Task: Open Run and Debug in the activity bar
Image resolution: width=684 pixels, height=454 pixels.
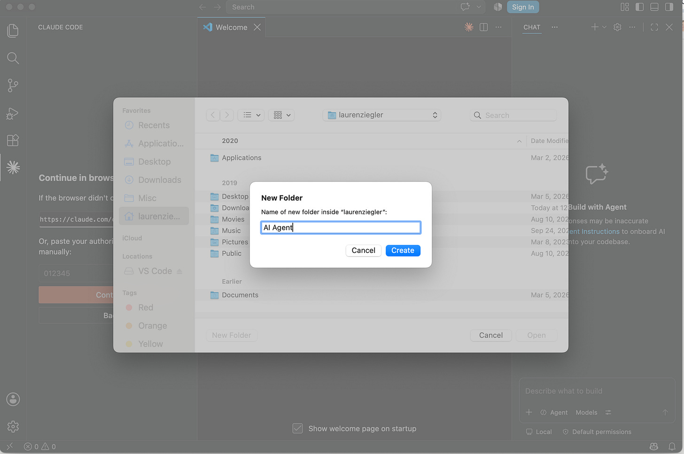Action: click(x=13, y=113)
